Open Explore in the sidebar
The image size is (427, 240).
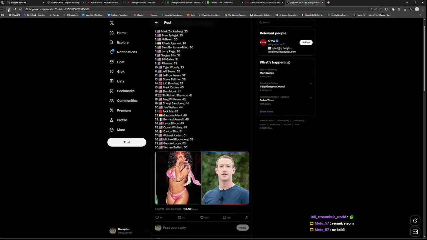point(119,42)
